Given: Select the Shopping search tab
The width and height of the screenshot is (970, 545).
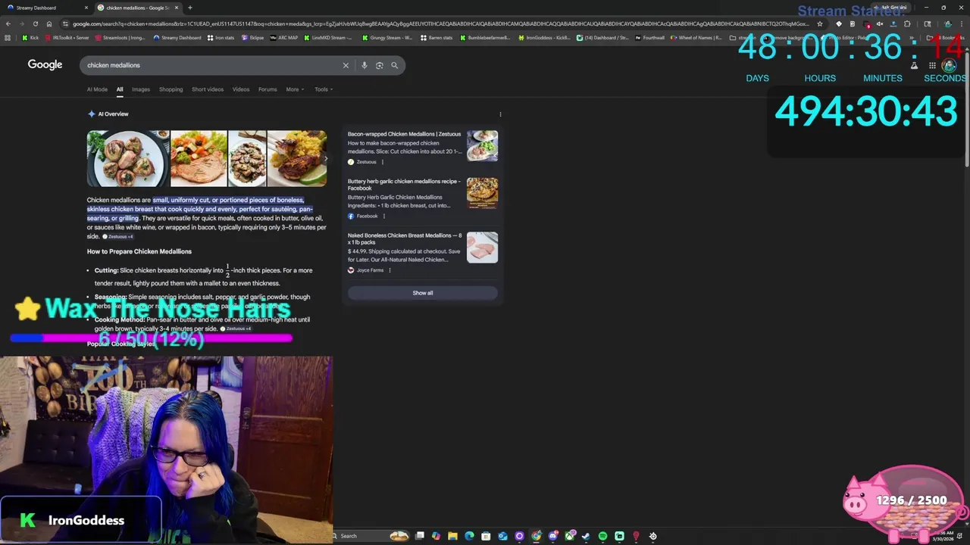Looking at the screenshot, I should [171, 89].
